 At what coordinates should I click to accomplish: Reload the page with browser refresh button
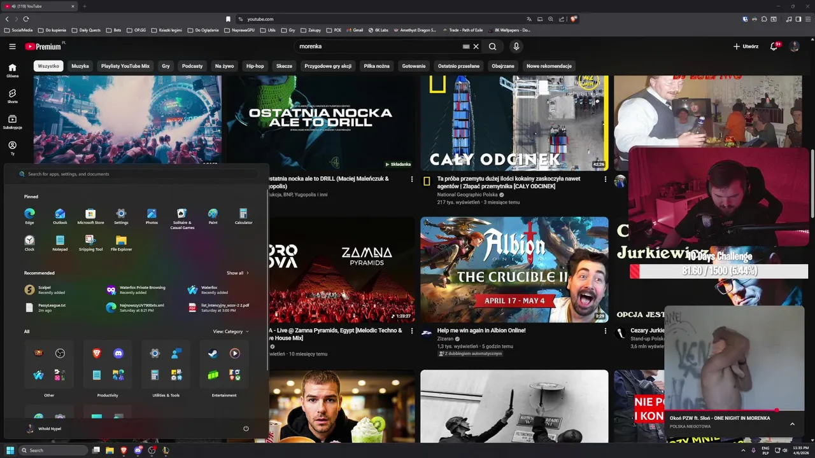pyautogui.click(x=25, y=19)
